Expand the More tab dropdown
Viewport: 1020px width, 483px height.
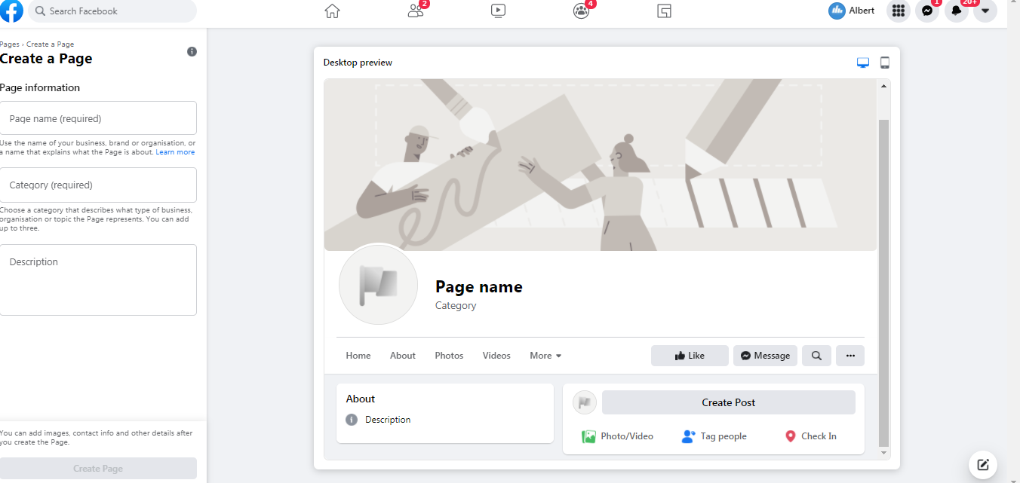point(545,355)
